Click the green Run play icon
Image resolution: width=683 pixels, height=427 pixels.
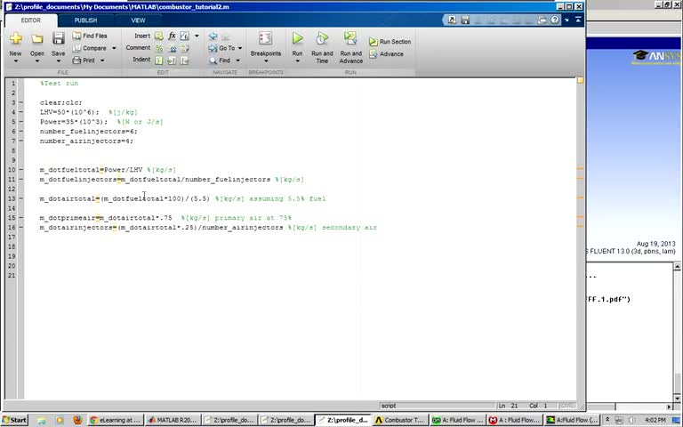pos(298,38)
